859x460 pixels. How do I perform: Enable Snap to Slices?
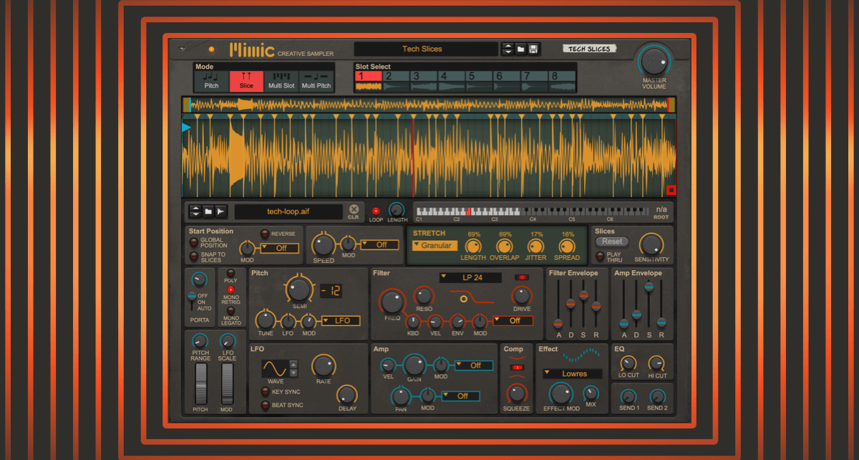(193, 257)
